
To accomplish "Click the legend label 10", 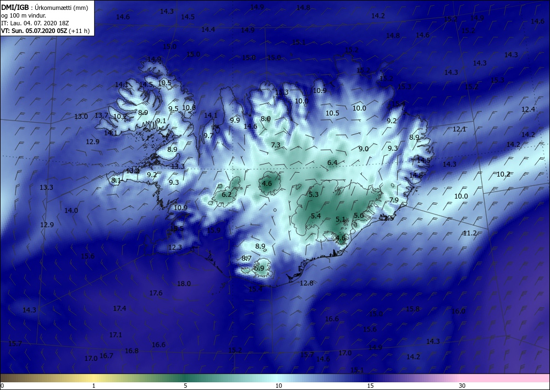I will [x=278, y=386].
